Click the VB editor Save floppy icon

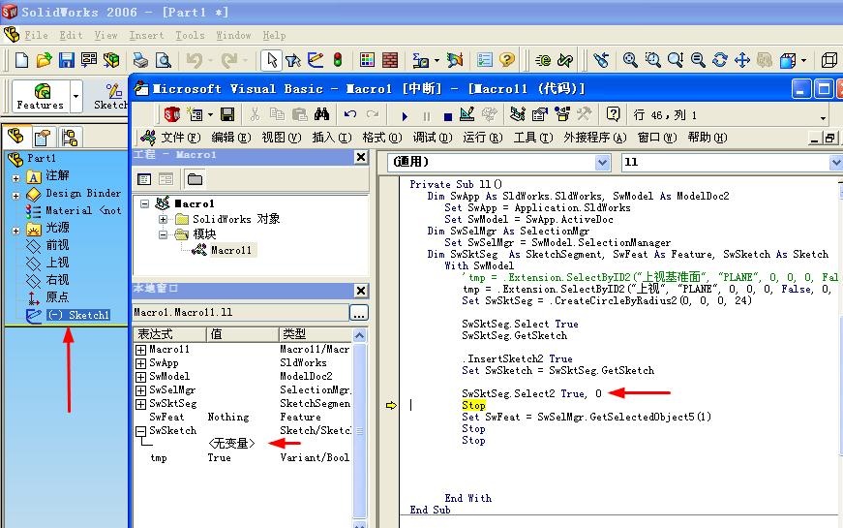click(227, 114)
